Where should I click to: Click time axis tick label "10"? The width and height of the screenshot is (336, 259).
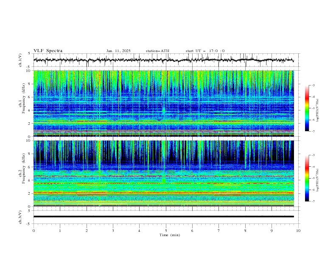pyautogui.click(x=298, y=231)
